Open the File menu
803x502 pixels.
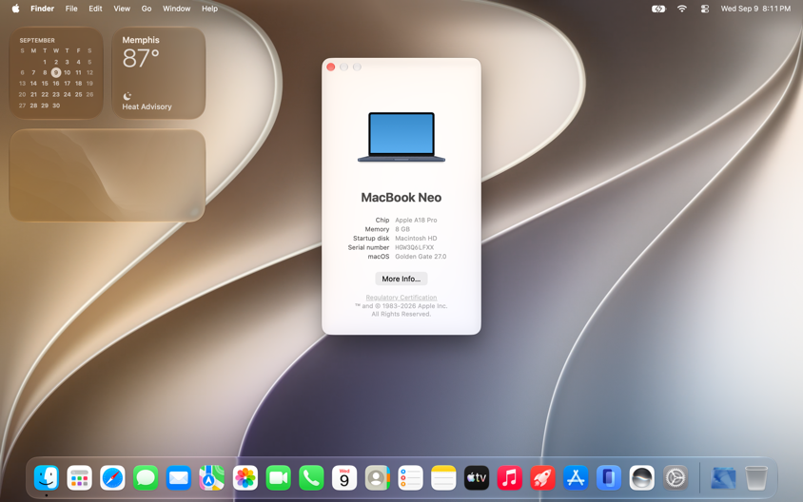click(x=71, y=9)
